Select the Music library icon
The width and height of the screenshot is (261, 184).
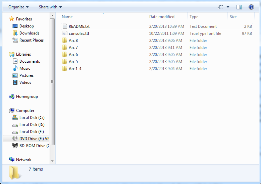[15, 68]
